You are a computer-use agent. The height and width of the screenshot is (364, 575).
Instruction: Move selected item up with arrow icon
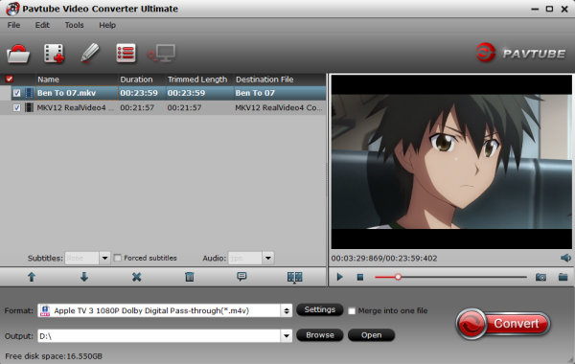[32, 277]
